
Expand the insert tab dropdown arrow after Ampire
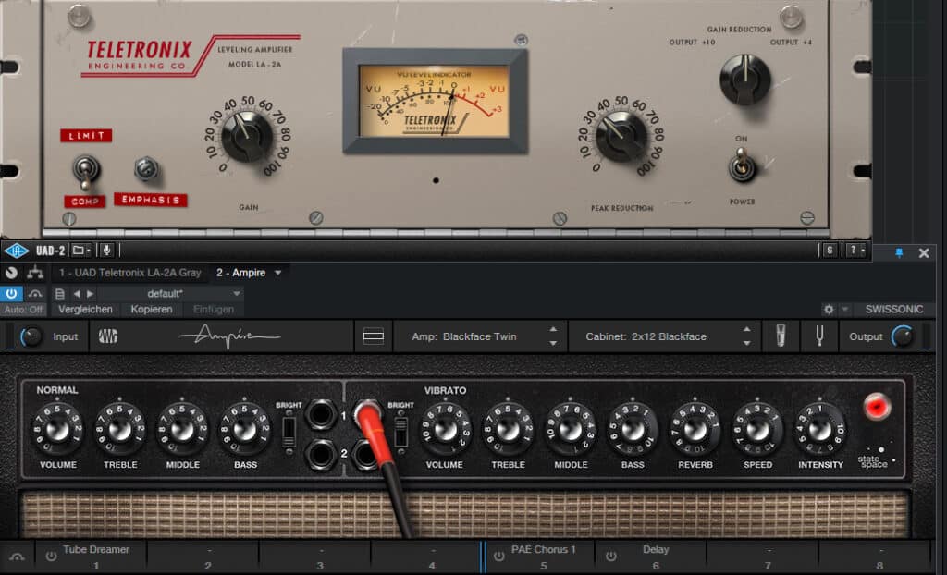277,273
